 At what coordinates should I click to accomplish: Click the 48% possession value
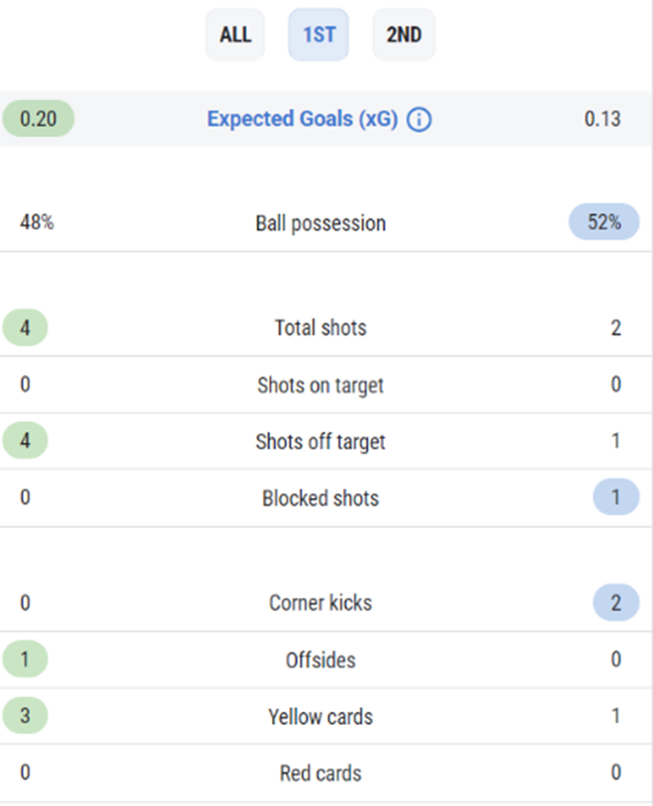(37, 223)
